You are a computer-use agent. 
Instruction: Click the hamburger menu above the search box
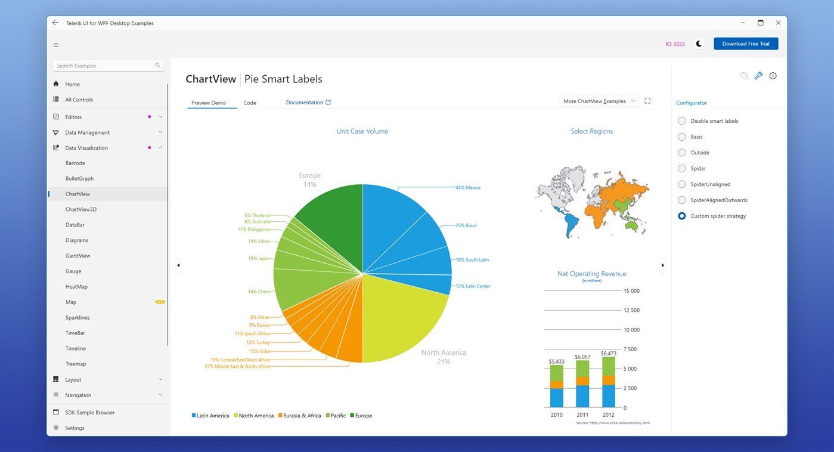click(55, 44)
